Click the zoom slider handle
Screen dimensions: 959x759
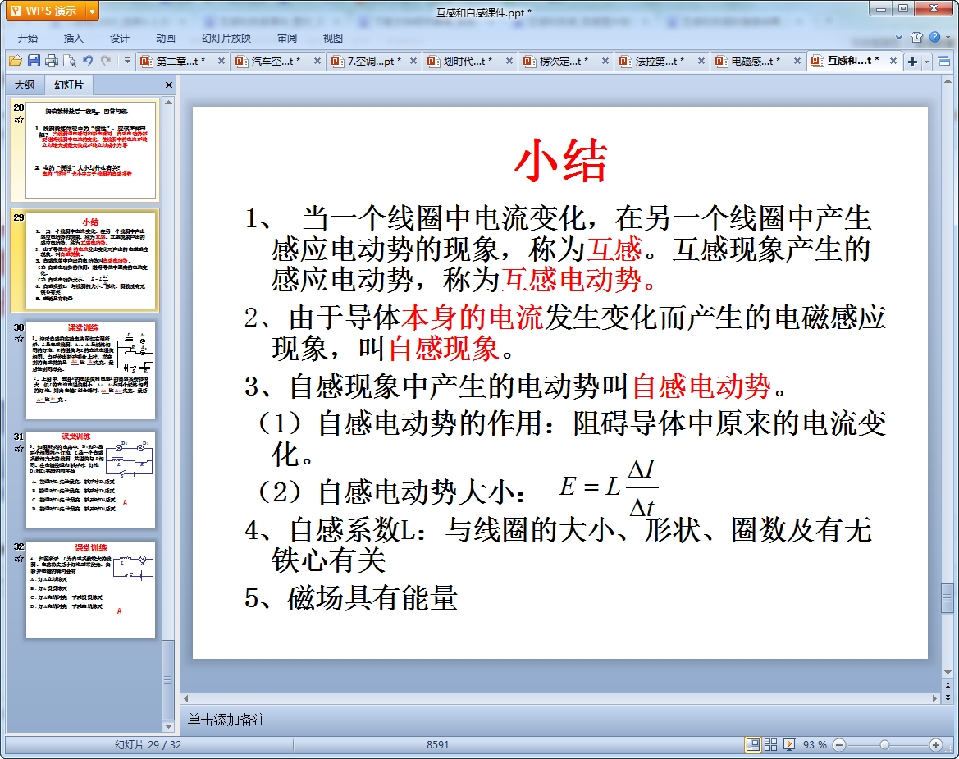(884, 744)
